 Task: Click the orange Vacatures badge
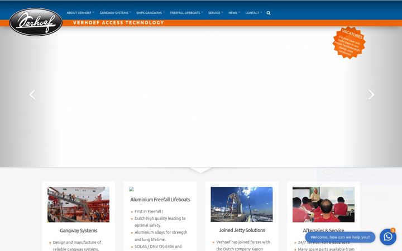pos(349,42)
